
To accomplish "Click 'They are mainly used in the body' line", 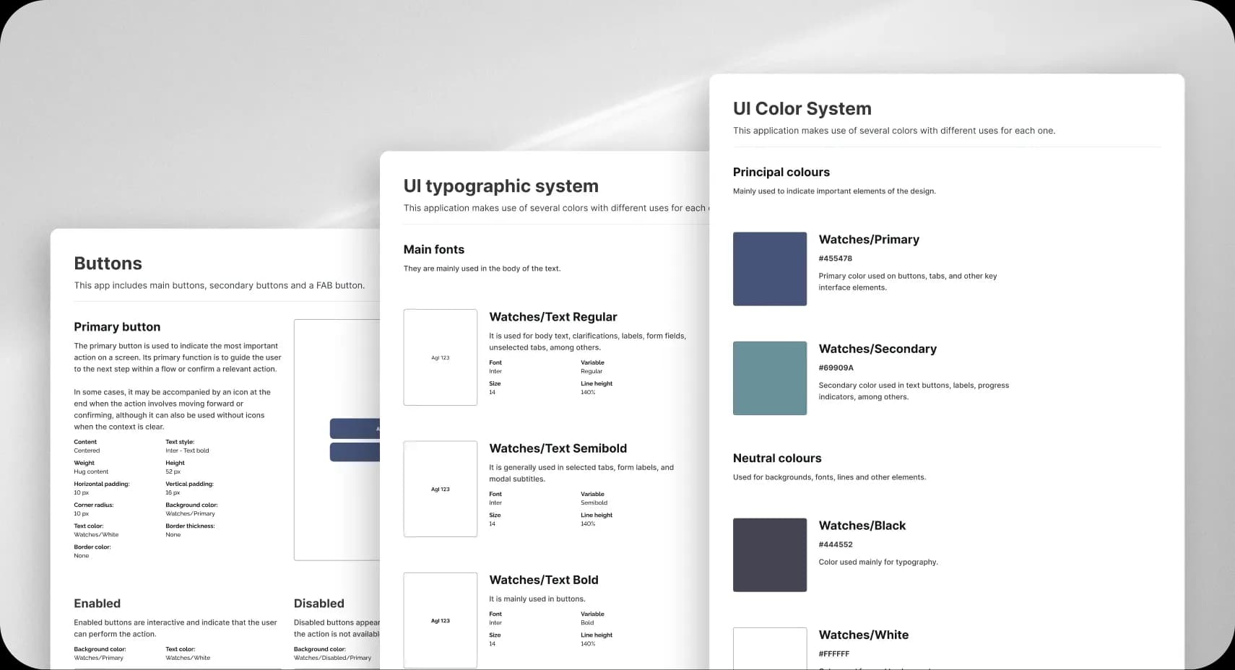I will pos(482,269).
